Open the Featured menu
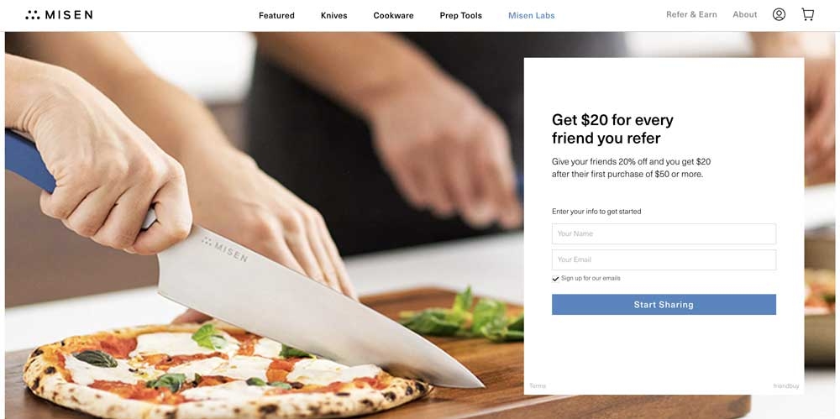 276,16
